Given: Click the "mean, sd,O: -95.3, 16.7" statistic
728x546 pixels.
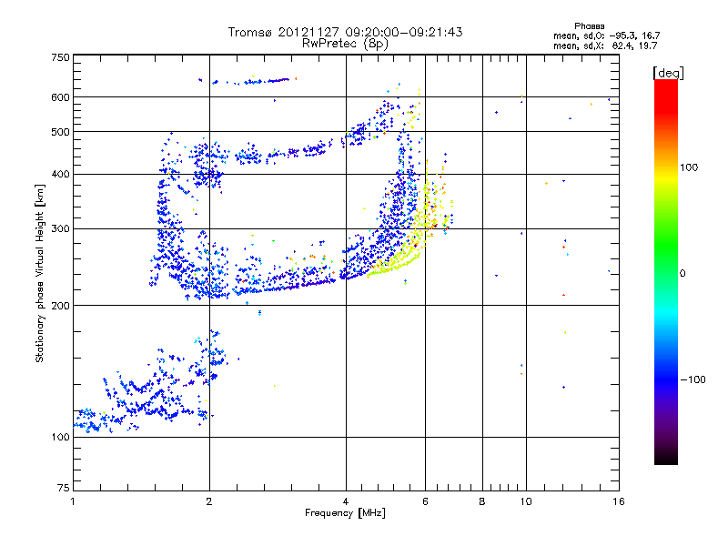Looking at the screenshot, I should pos(606,35).
